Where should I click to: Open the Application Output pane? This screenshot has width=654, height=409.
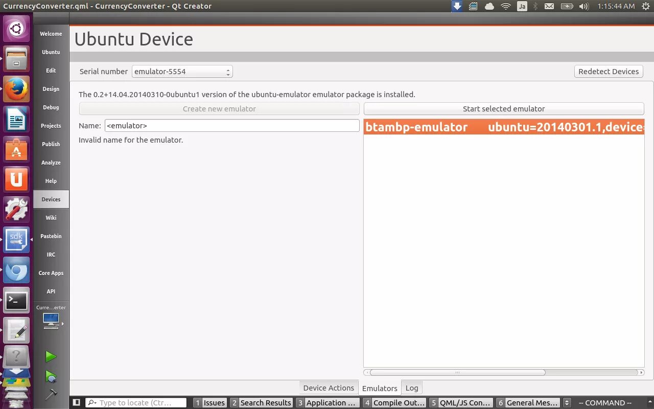(x=327, y=403)
